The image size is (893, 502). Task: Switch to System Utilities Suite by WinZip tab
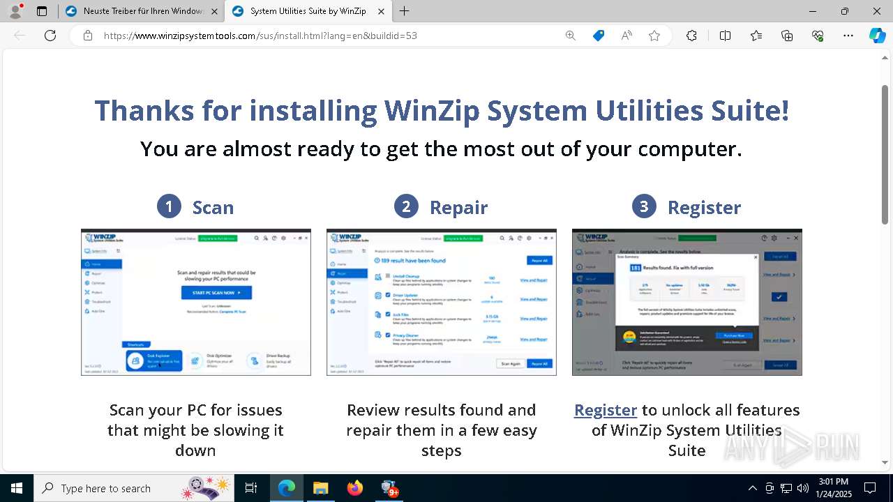pos(308,11)
